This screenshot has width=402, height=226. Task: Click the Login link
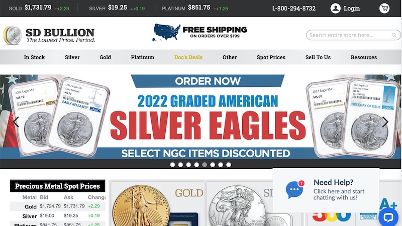(x=352, y=9)
